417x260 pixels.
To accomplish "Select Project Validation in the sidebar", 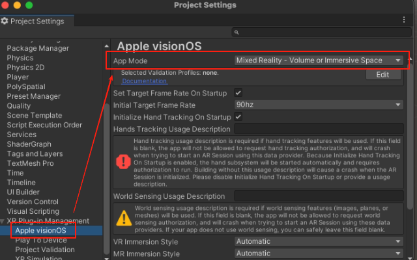I will pyautogui.click(x=45, y=250).
